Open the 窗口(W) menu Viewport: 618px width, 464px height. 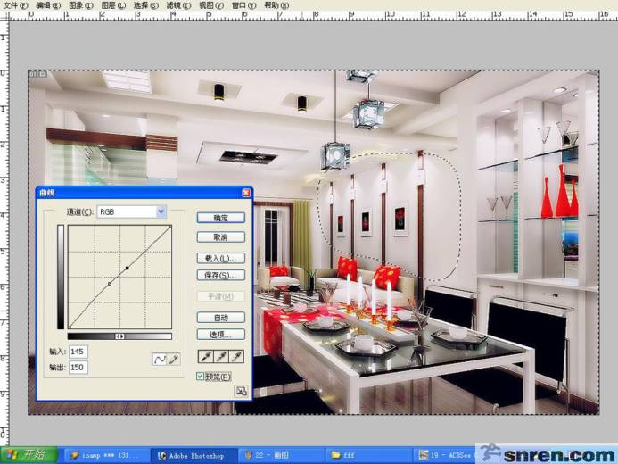[243, 5]
